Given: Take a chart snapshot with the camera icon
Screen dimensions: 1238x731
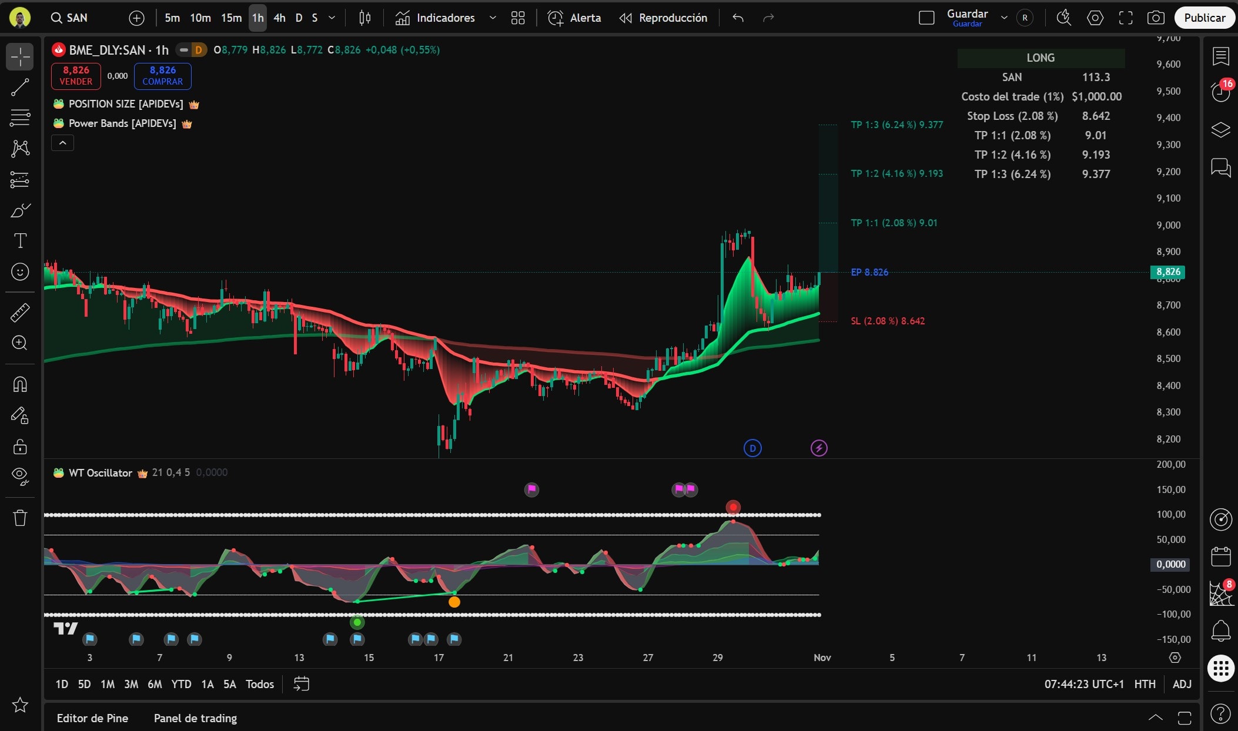Looking at the screenshot, I should click(x=1157, y=18).
